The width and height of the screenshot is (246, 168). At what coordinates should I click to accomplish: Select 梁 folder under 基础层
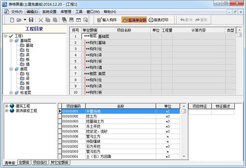[x=25, y=55]
